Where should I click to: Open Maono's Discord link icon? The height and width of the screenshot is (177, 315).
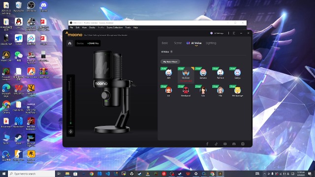point(234,144)
